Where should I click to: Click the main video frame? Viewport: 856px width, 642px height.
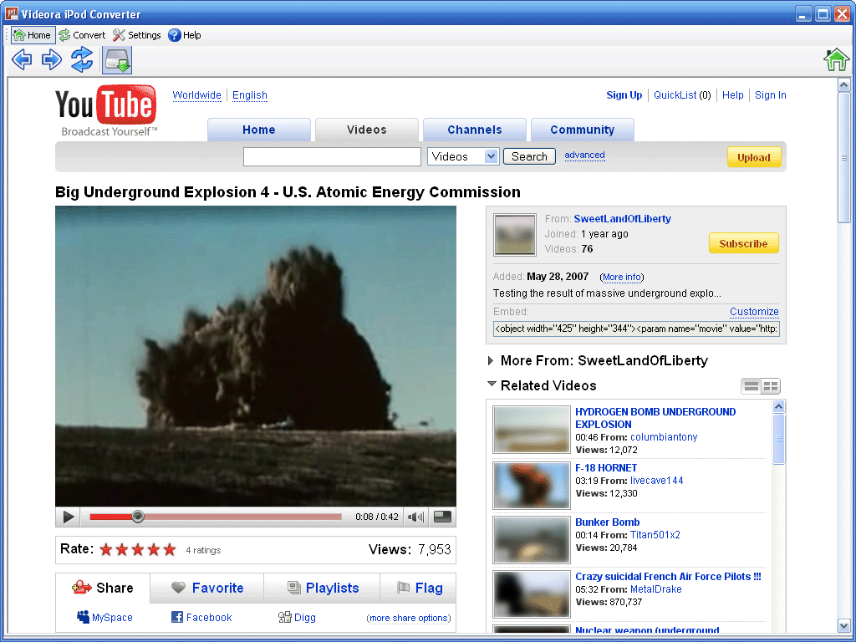256,356
